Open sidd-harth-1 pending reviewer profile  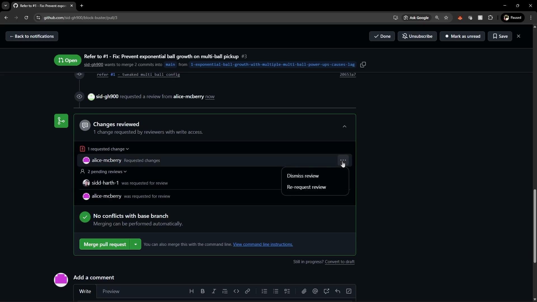[x=105, y=183]
